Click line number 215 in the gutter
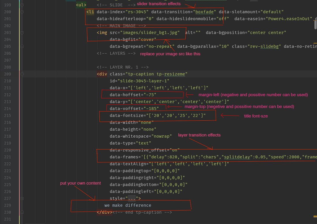The image size is (317, 224). 8,115
